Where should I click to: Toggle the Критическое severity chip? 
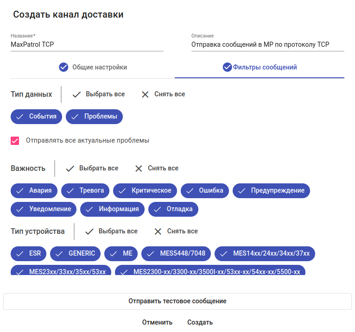pos(145,191)
